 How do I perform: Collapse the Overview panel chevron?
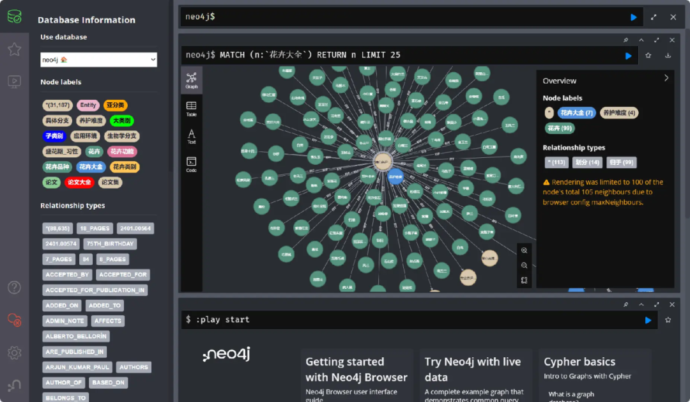(666, 78)
